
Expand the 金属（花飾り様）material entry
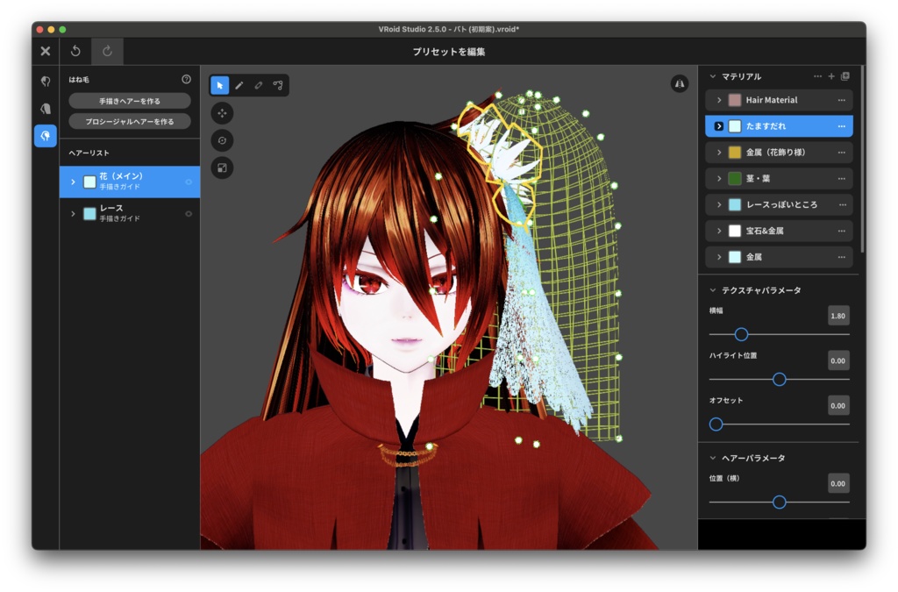point(720,152)
